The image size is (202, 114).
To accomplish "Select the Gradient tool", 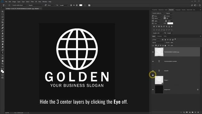I will click(3, 41).
